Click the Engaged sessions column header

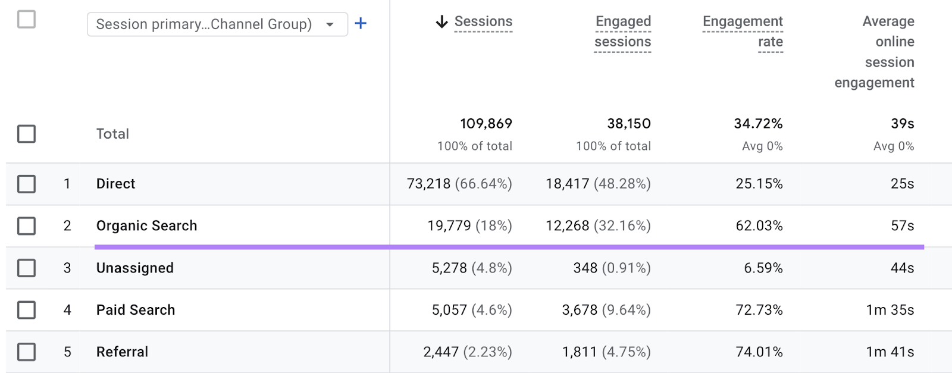pyautogui.click(x=622, y=32)
